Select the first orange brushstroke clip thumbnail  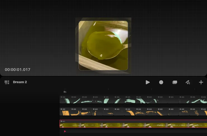[x=65, y=112]
